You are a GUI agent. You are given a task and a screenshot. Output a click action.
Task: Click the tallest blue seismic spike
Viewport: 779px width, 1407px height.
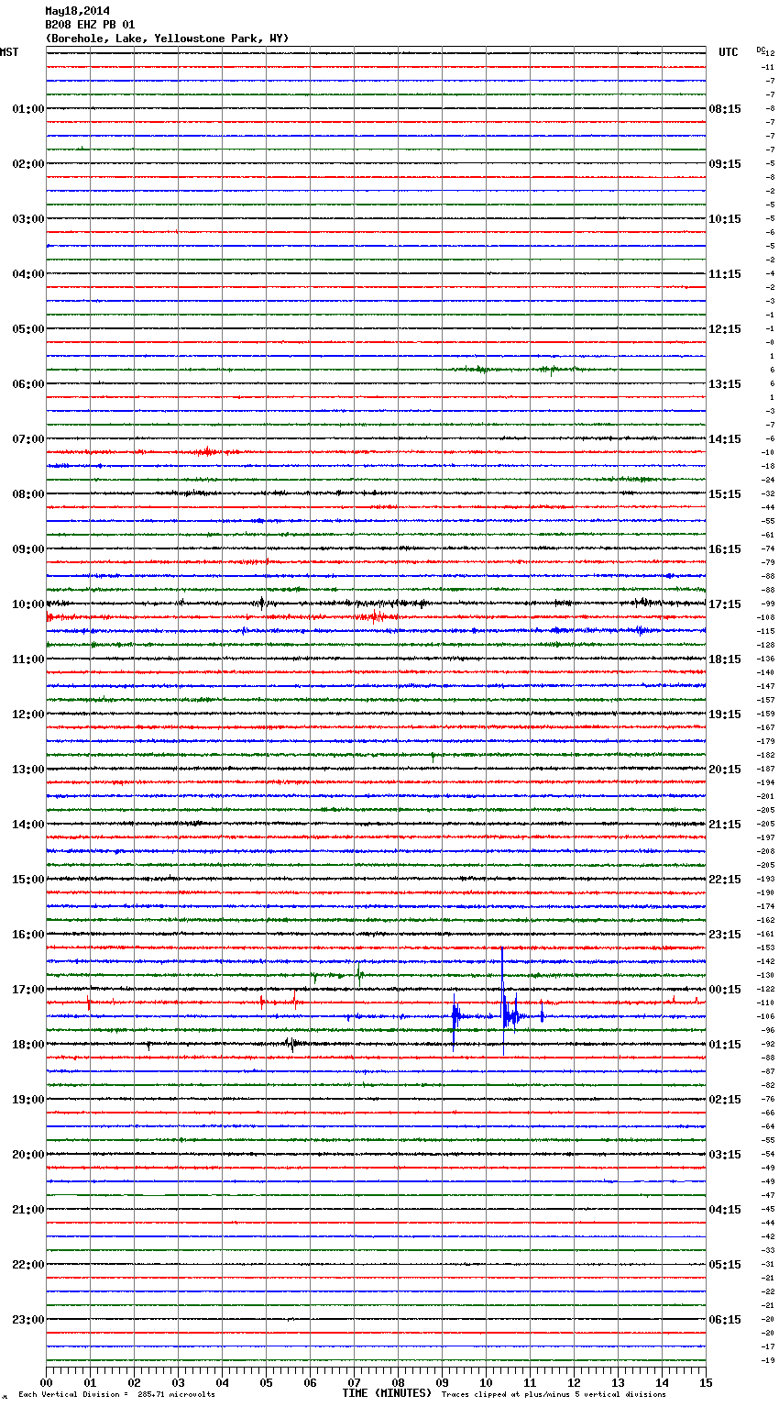point(502,991)
